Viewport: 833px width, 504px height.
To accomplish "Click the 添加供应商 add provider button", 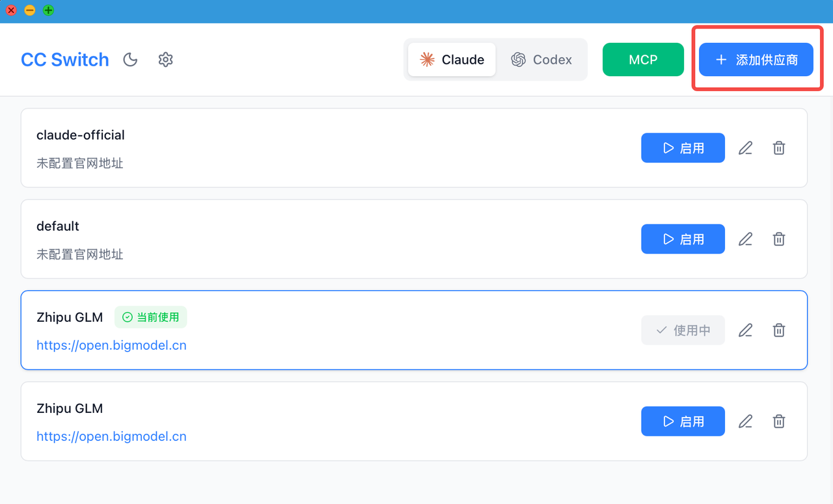I will click(756, 60).
